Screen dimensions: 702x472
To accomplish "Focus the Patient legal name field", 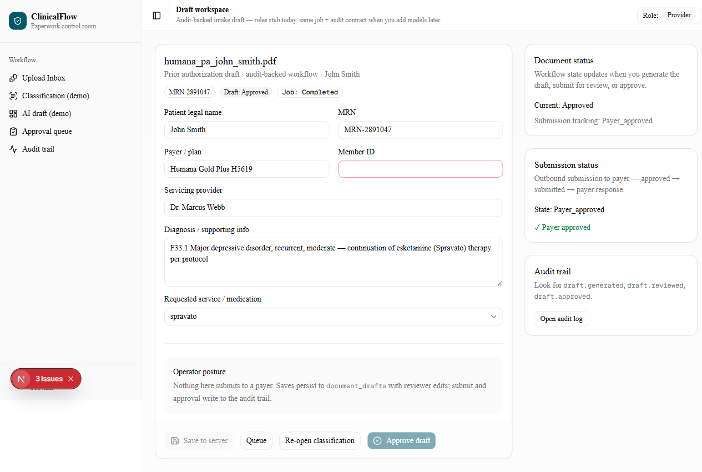I will tap(246, 130).
